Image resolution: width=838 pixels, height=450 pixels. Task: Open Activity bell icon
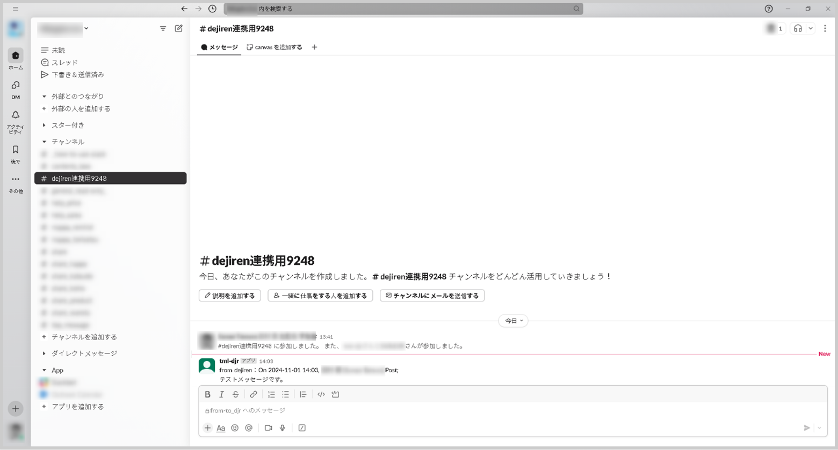16,115
